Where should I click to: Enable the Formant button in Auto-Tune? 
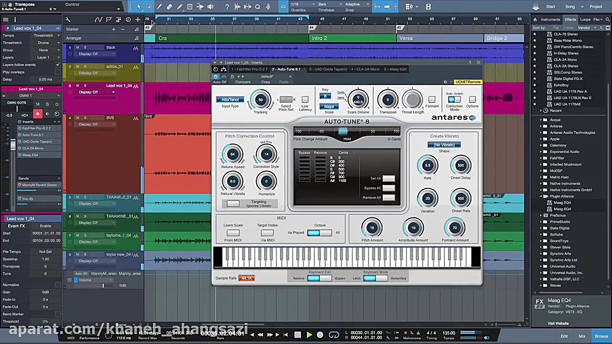(432, 100)
